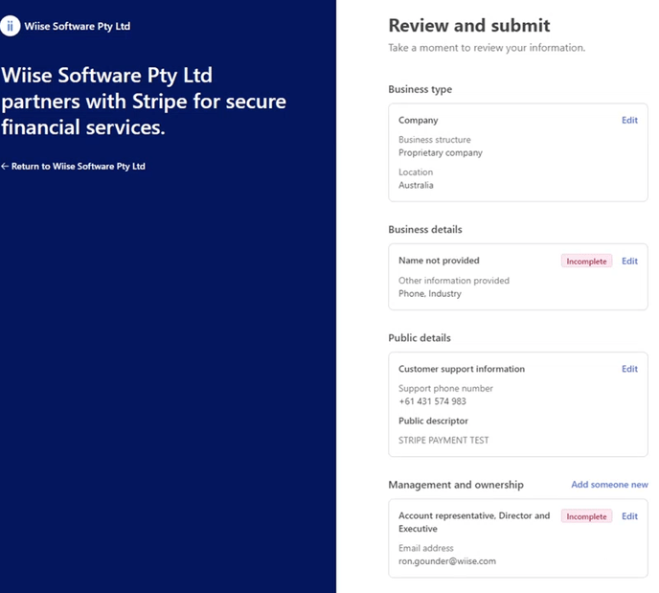Click the back arrow beside Return to Wiise
The height and width of the screenshot is (593, 659).
[x=5, y=167]
